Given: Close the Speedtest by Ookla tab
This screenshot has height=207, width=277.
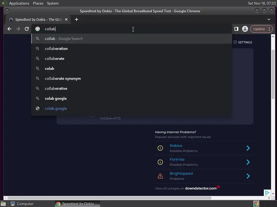Looking at the screenshot, I should tap(66, 19).
